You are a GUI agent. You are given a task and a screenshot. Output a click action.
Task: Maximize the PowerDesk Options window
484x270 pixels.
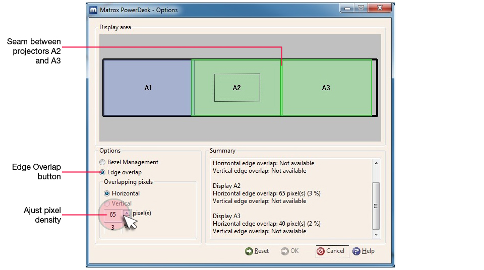[360, 8]
